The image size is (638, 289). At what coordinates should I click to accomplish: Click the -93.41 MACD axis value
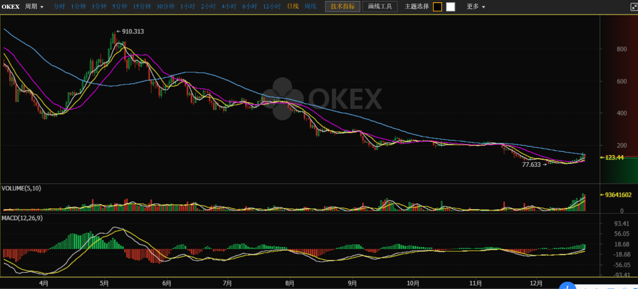pos(621,275)
